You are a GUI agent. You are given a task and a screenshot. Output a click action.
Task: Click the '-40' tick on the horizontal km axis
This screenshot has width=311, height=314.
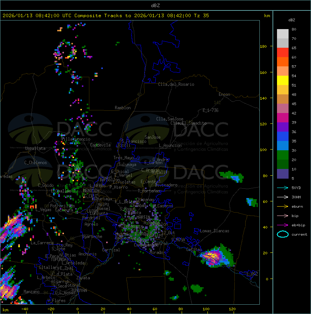click(25, 309)
